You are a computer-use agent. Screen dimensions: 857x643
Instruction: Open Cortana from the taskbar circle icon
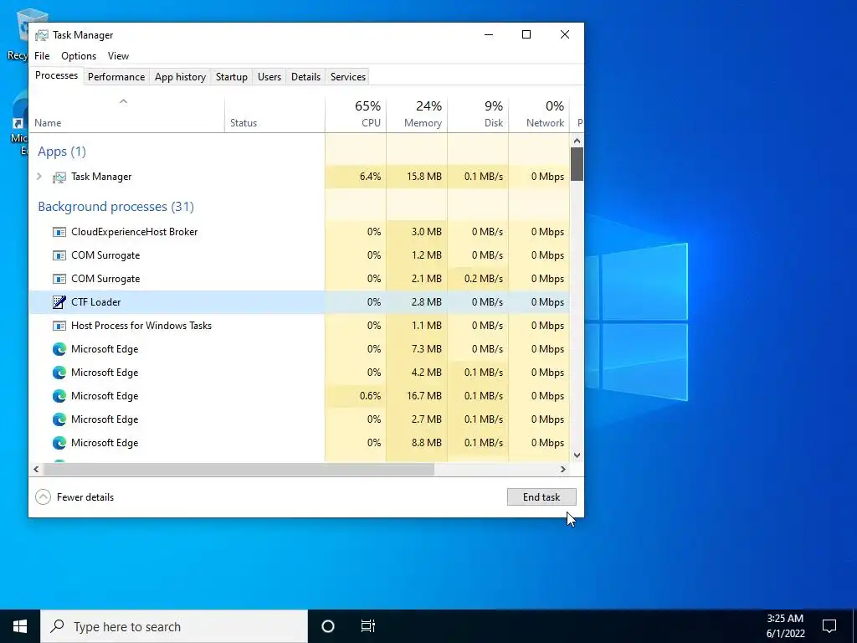pyautogui.click(x=328, y=626)
